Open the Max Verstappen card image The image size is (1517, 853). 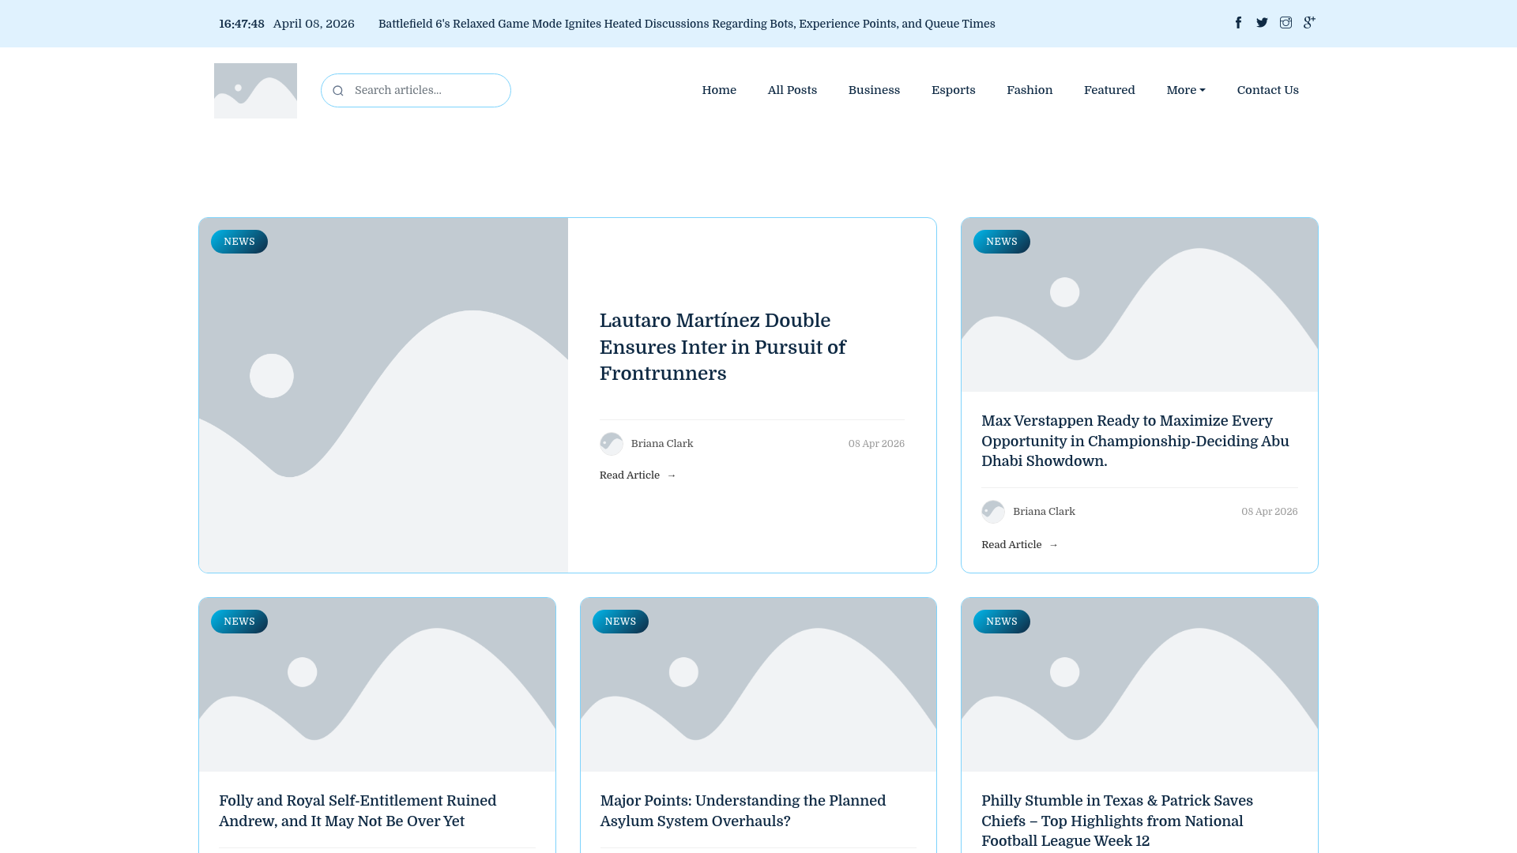pyautogui.click(x=1139, y=305)
